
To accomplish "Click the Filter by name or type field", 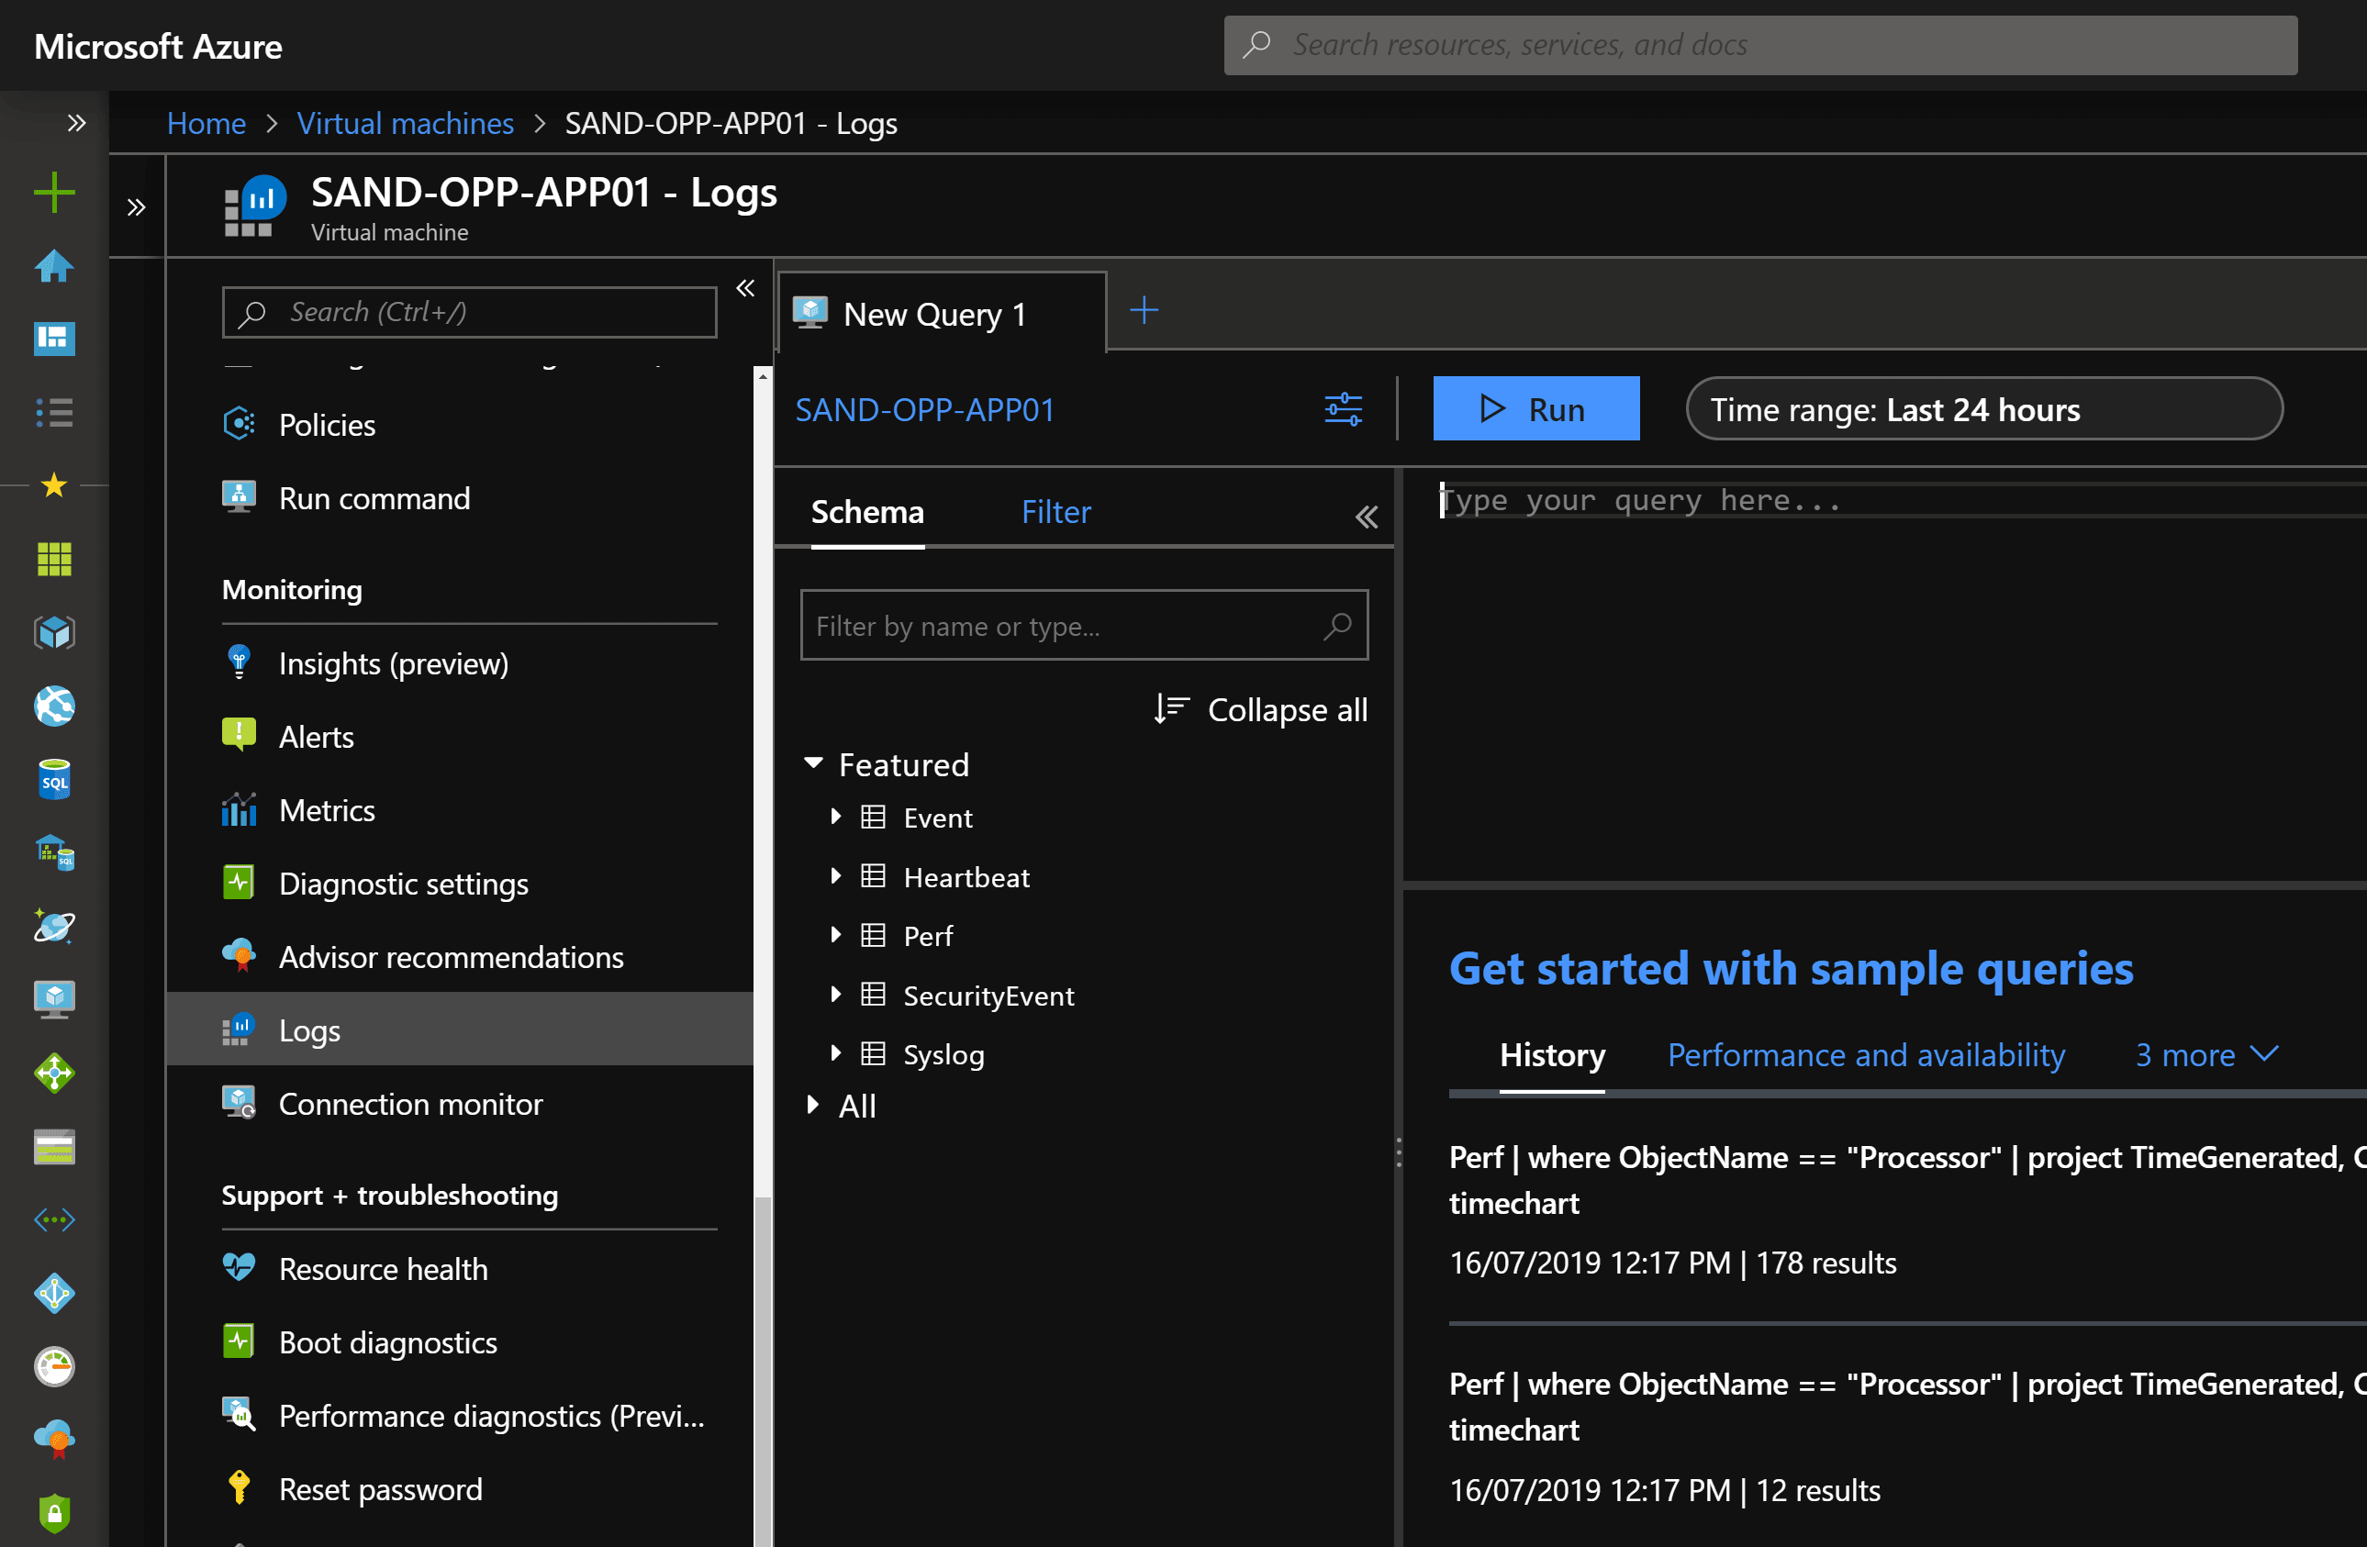I will 1084,626.
